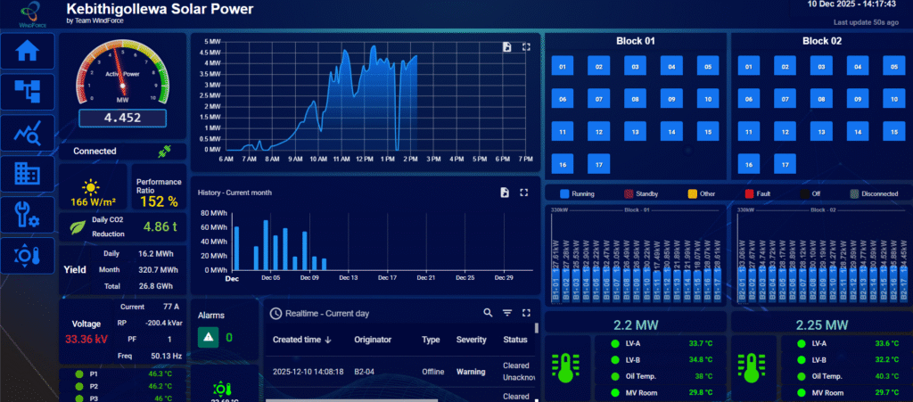Sort alarms by the Severity column header
This screenshot has height=402, width=913.
[x=472, y=340]
